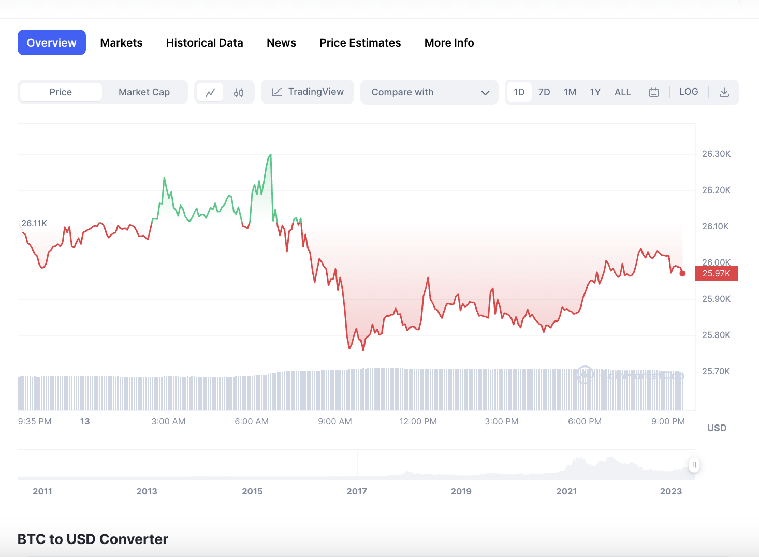Screen dimensions: 759x557
Task: Open the TradingView chart
Action: tap(307, 92)
